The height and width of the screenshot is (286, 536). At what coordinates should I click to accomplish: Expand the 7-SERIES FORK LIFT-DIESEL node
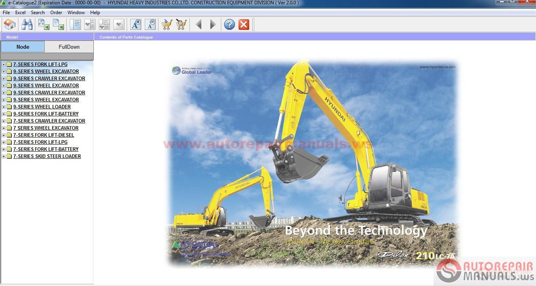click(x=4, y=135)
